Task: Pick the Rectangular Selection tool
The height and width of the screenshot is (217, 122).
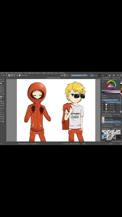Action: 1,113
